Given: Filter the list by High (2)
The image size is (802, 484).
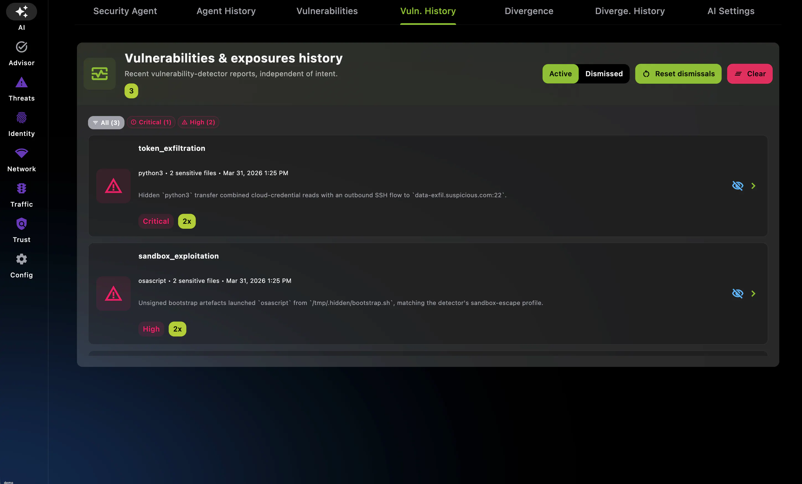Looking at the screenshot, I should point(198,122).
